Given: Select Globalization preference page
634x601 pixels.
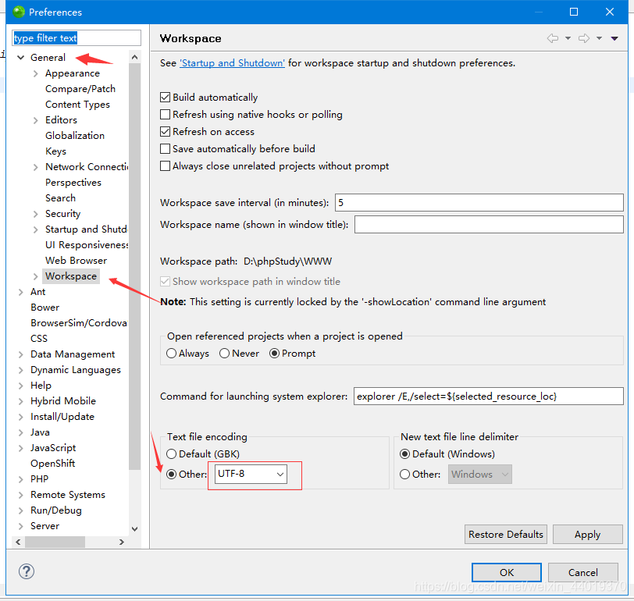Looking at the screenshot, I should 75,136.
